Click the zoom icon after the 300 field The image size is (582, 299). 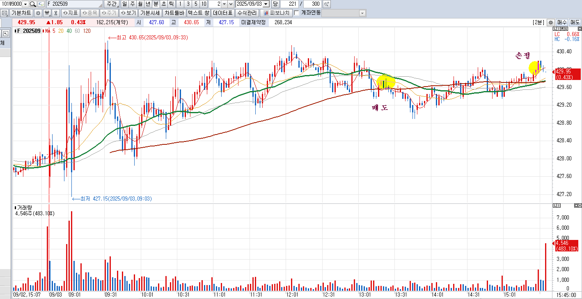coord(326,4)
